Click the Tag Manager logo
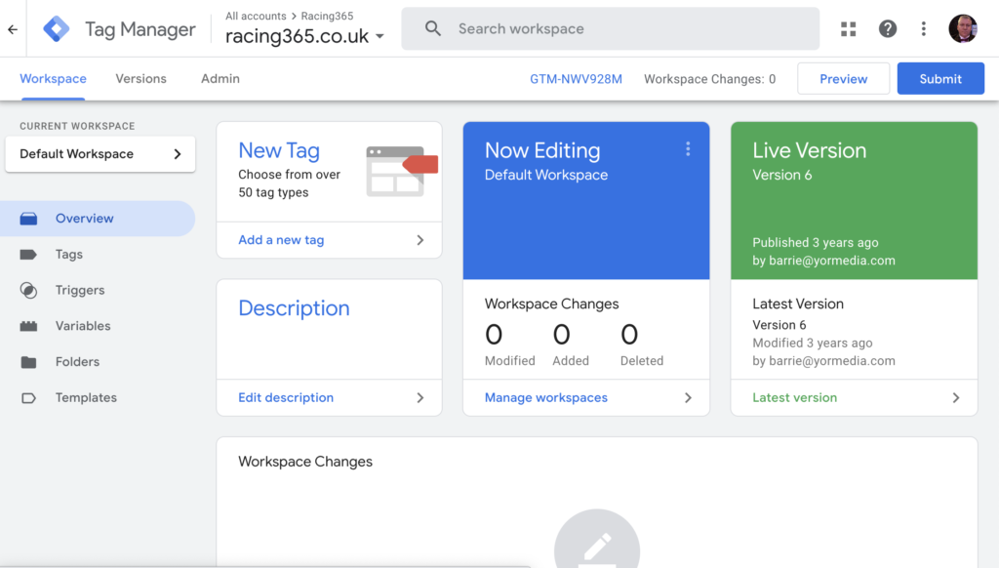The height and width of the screenshot is (568, 999). (56, 29)
